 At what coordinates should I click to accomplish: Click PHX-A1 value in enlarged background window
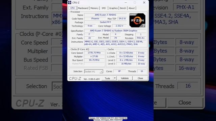[x=185, y=7]
